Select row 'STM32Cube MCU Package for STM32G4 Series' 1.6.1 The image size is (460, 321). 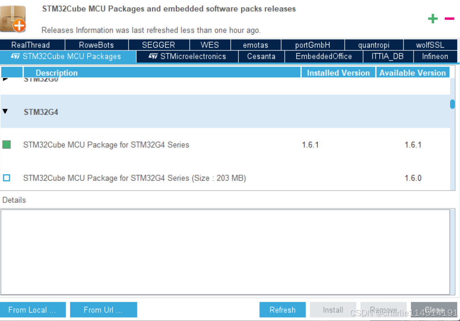click(225, 144)
